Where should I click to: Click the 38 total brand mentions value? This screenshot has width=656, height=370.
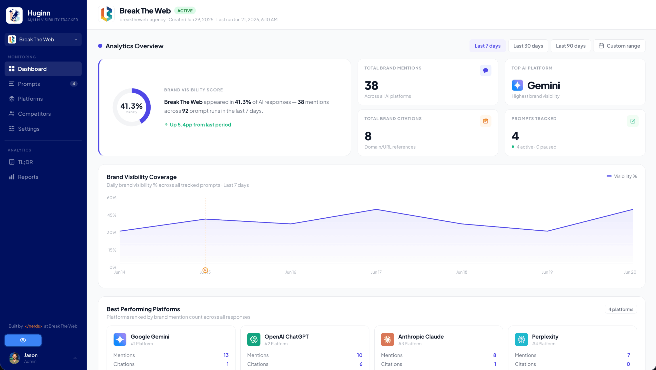371,85
